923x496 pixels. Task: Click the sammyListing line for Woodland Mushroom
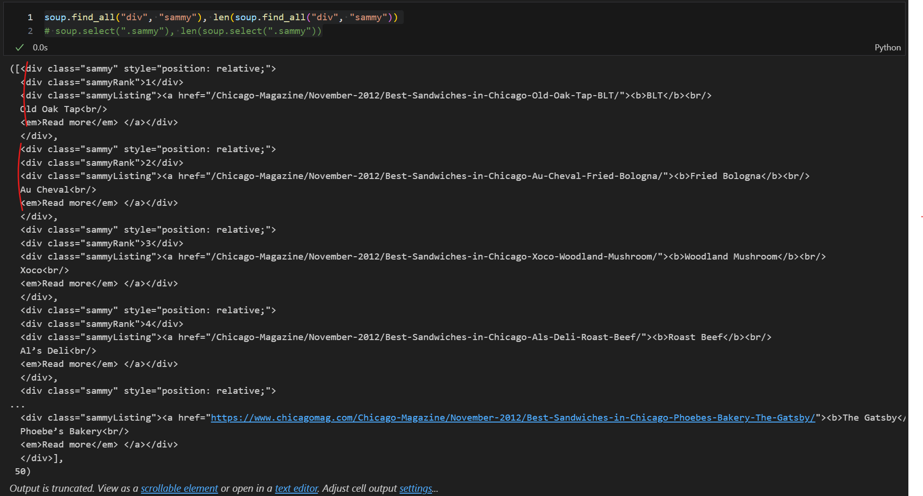point(423,257)
